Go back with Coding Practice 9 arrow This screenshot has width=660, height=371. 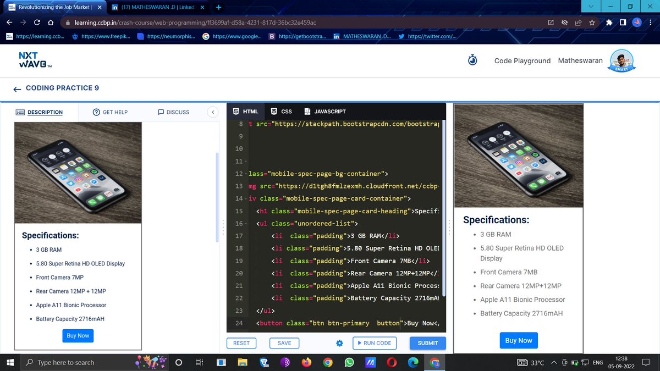click(x=17, y=88)
